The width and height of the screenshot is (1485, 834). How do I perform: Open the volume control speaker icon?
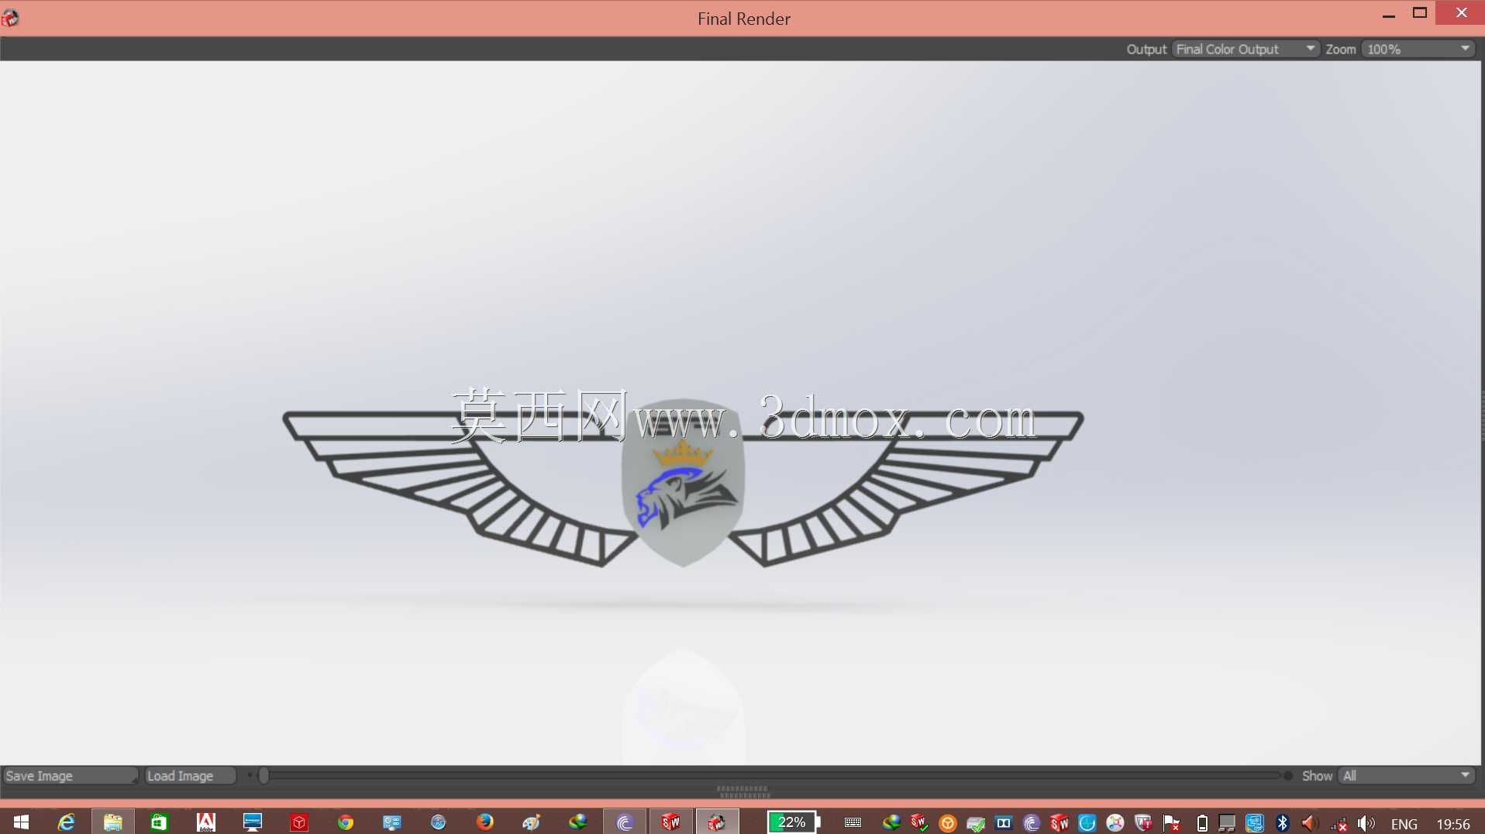coord(1366,823)
